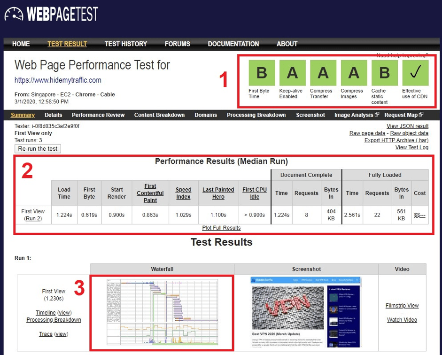Click the Tester ID text

pyautogui.click(x=47, y=126)
